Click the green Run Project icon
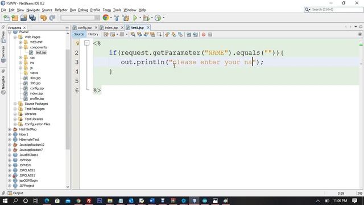This screenshot has width=364, height=205. [135, 18]
